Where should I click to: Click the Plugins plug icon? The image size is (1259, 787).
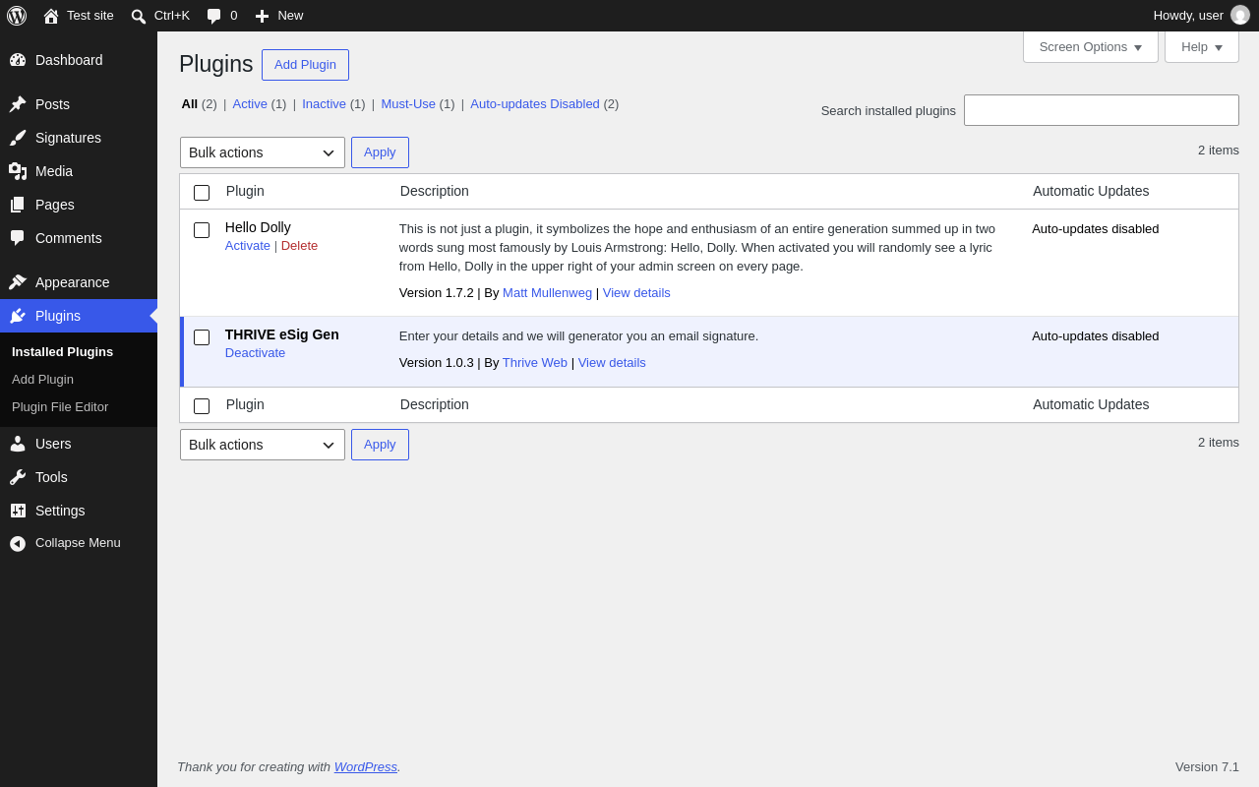point(18,316)
